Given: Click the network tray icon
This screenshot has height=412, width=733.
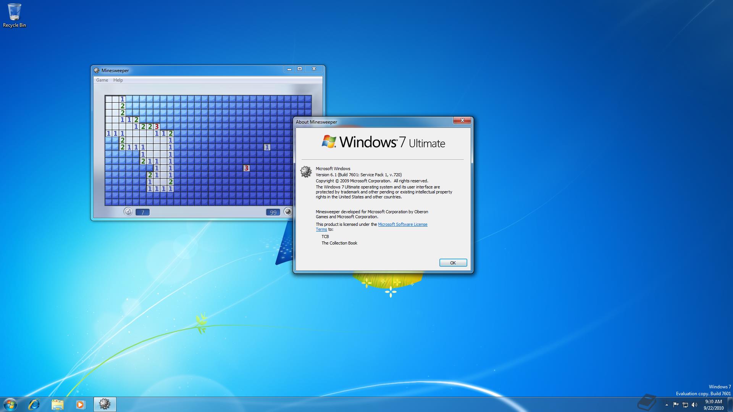Looking at the screenshot, I should click(x=685, y=405).
